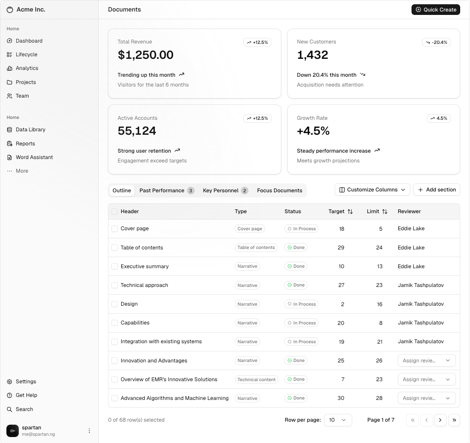470x443 pixels.
Task: Open Assign reviewer dropdown for Innovation and Advantages
Action: (x=426, y=361)
